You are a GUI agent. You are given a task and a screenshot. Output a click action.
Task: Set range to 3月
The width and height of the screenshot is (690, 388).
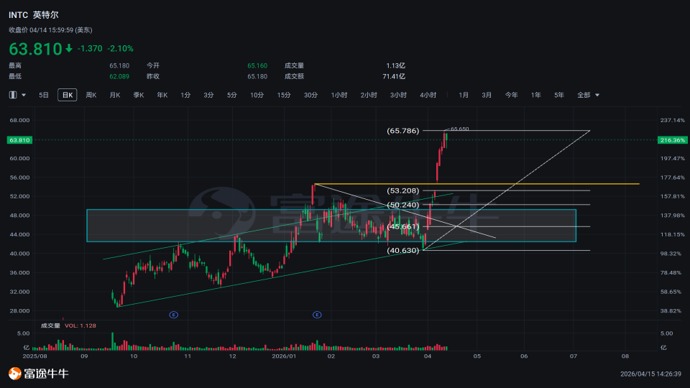[487, 95]
